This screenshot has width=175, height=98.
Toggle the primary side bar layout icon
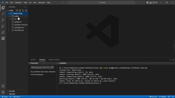point(148,2)
